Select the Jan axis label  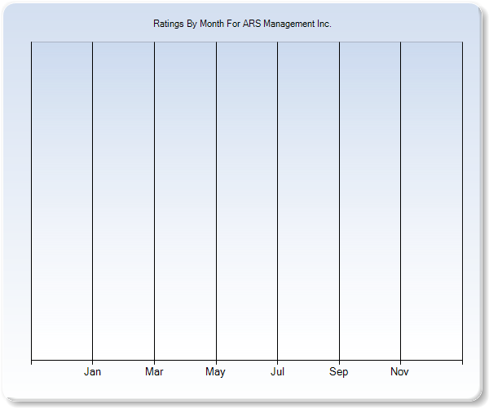[92, 371]
